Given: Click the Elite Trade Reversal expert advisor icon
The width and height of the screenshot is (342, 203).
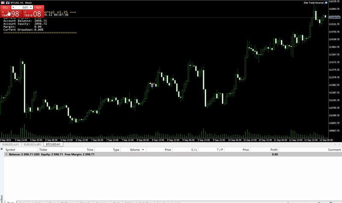Looking at the screenshot, I should click(x=326, y=3).
